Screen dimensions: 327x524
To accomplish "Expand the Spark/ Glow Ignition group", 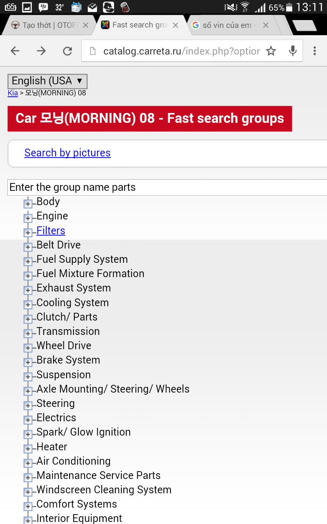I will [x=28, y=434].
